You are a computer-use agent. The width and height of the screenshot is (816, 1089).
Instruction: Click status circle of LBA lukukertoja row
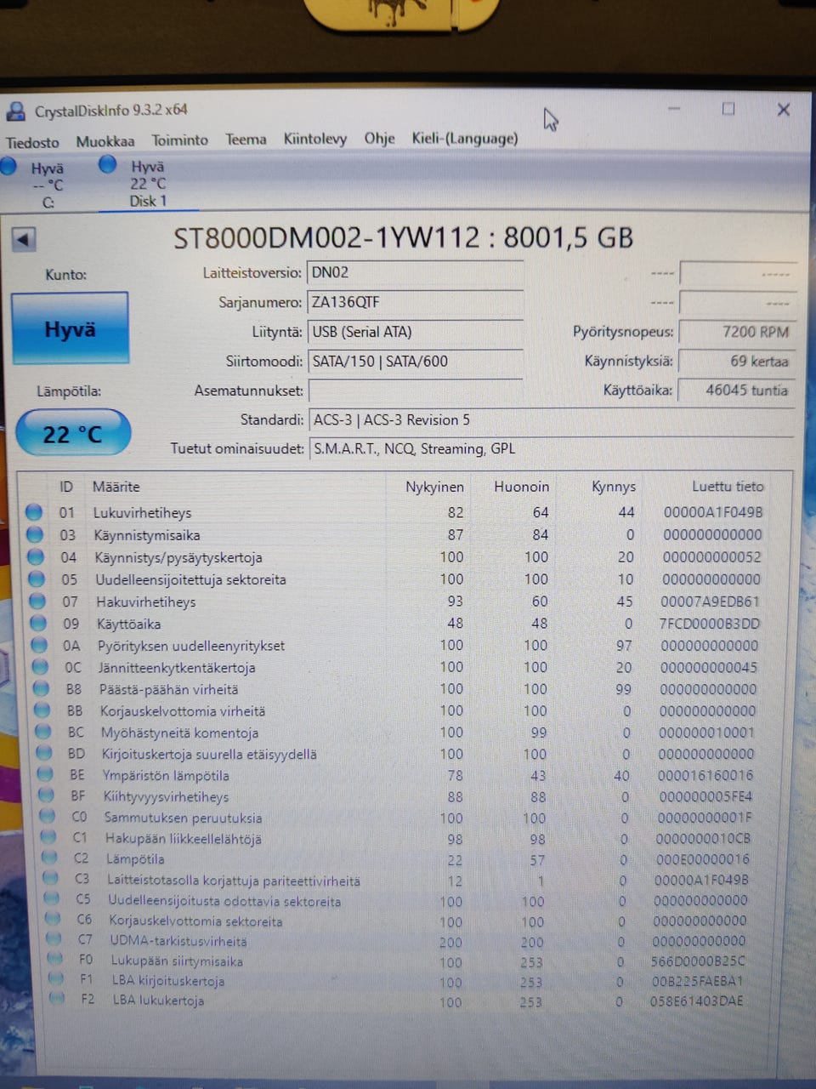coord(57,999)
